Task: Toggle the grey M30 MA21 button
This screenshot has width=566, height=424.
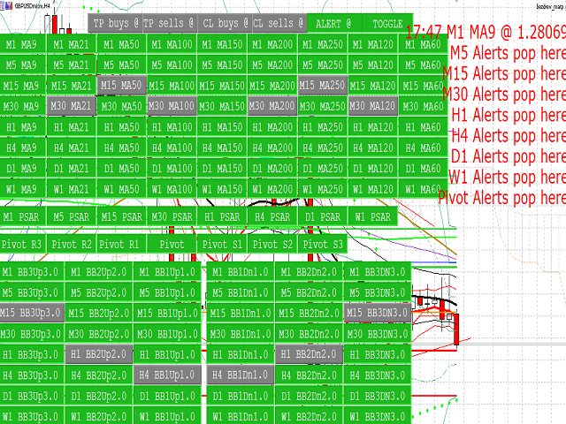Action: 72,106
